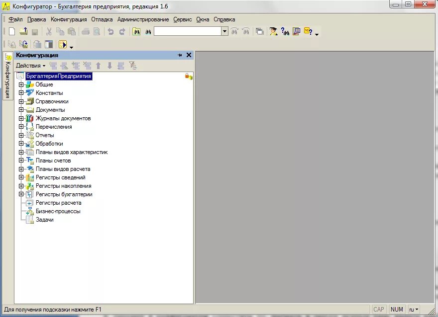Click the New document toolbar icon
Image resolution: width=438 pixels, height=317 pixels.
click(12, 31)
